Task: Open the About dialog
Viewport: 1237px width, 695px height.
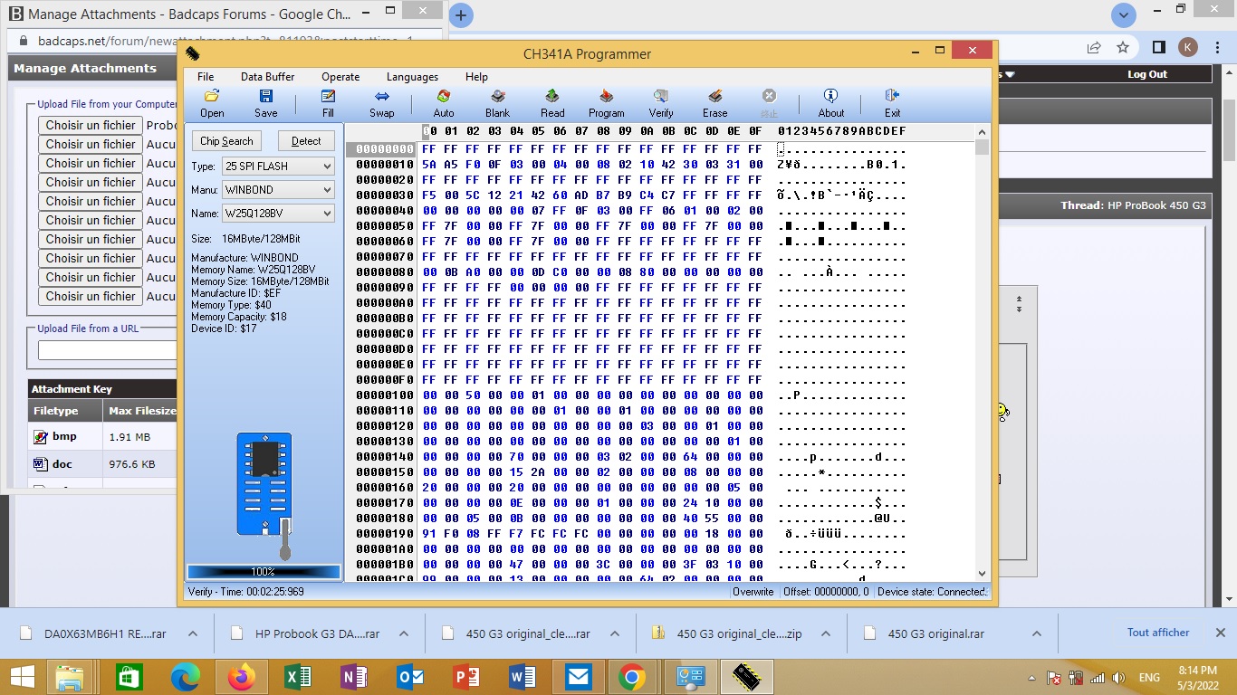Action: 830,103
